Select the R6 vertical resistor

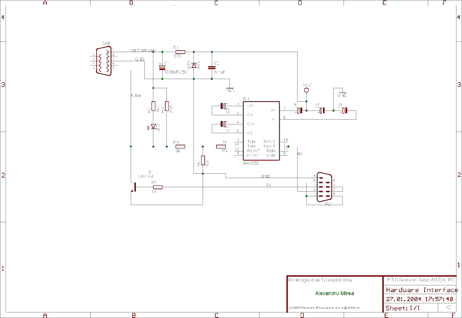pyautogui.click(x=203, y=161)
